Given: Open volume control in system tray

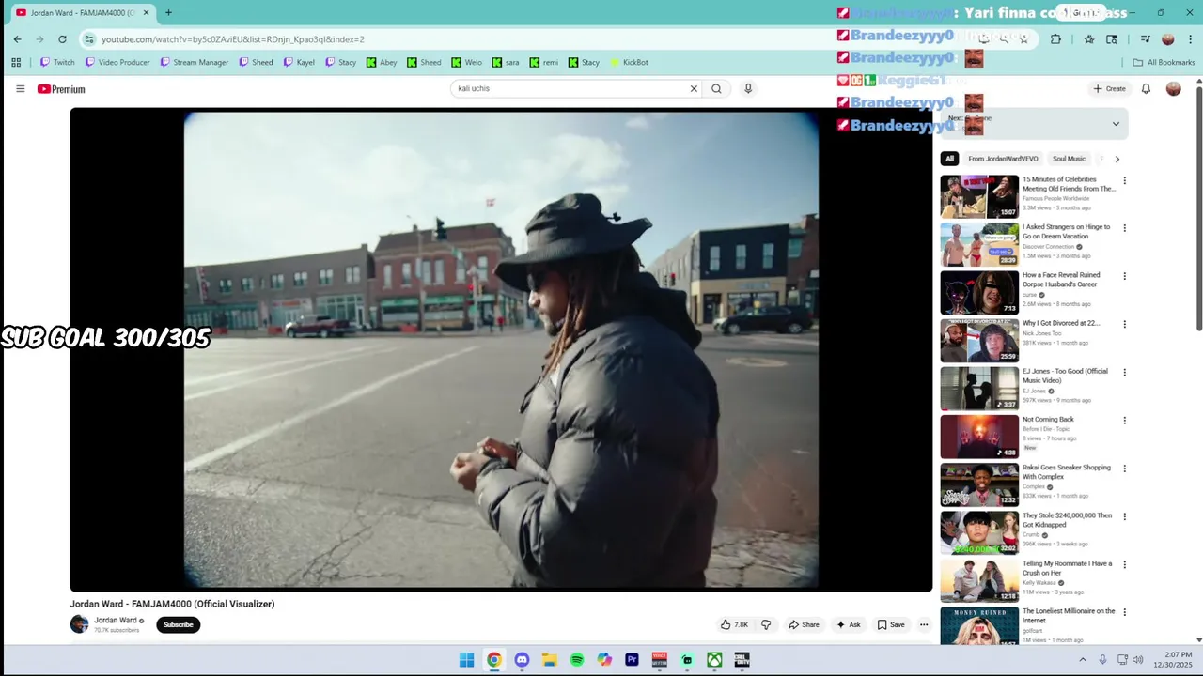Looking at the screenshot, I should coord(1138,660).
